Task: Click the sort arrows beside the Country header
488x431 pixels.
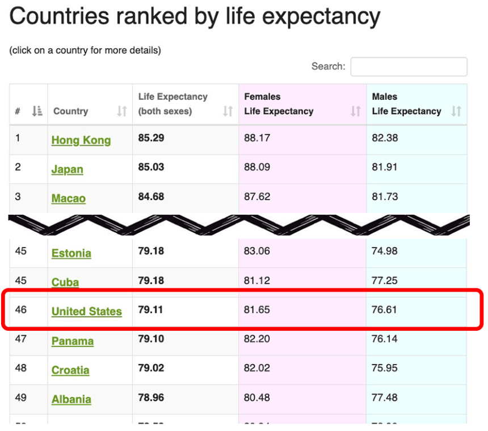Action: [x=123, y=112]
